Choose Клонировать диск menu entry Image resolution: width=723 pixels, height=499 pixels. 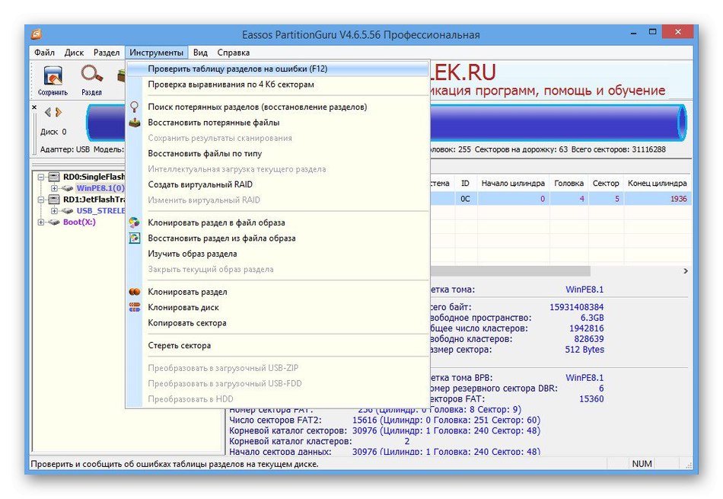[278, 308]
